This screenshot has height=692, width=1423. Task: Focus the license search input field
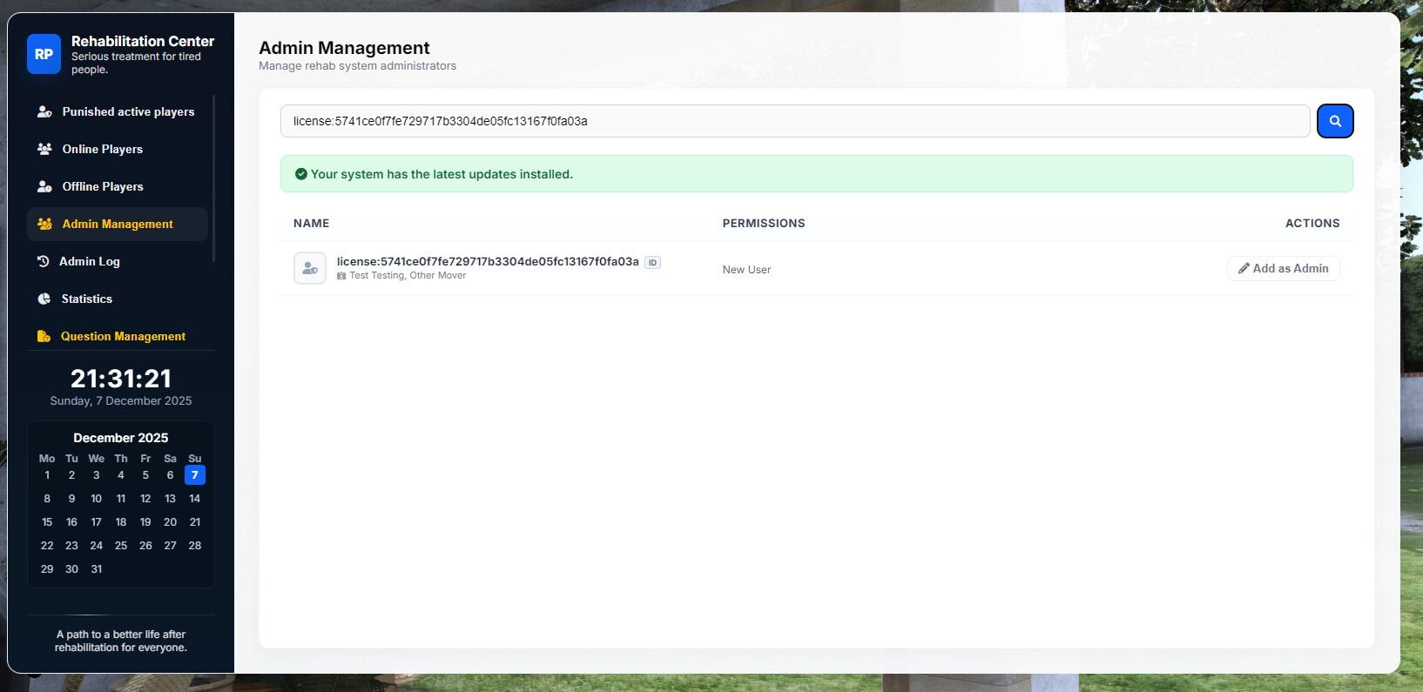pos(795,121)
